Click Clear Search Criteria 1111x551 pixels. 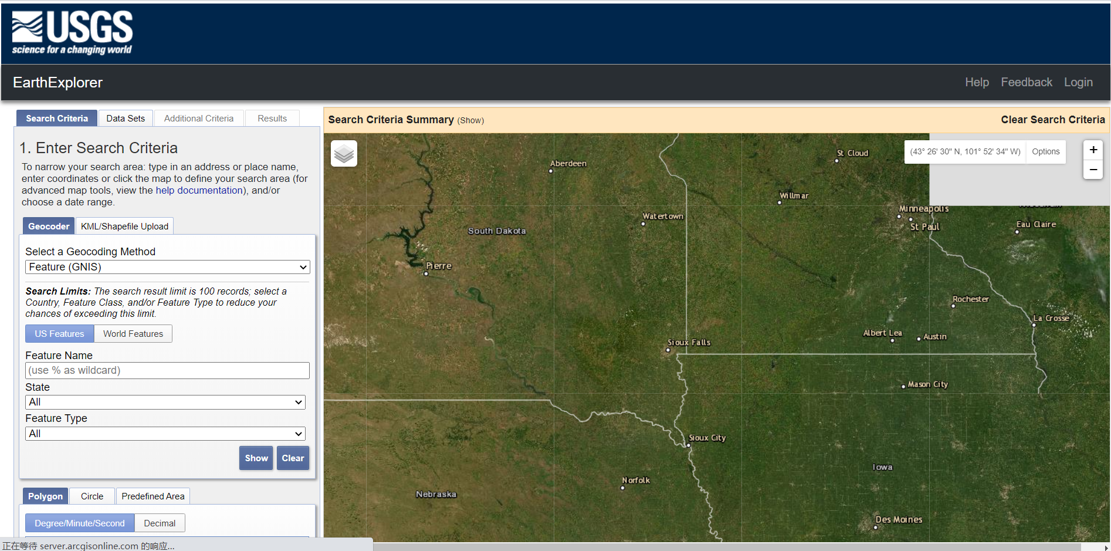coord(1052,120)
